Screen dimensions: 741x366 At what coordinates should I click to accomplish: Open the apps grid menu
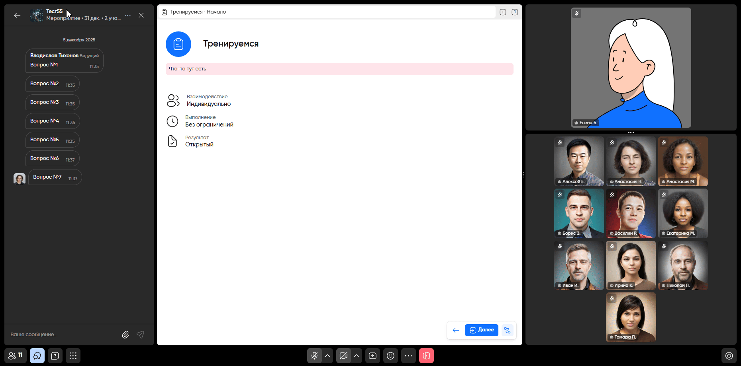tap(73, 356)
